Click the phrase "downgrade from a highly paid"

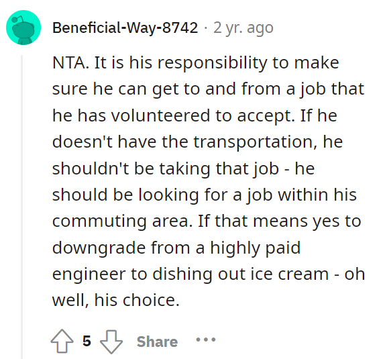(x=176, y=248)
